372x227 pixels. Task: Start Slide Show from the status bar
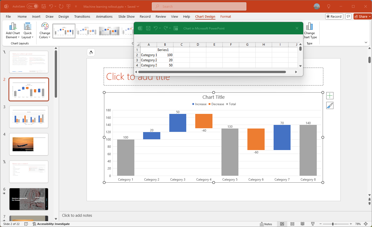click(x=313, y=224)
